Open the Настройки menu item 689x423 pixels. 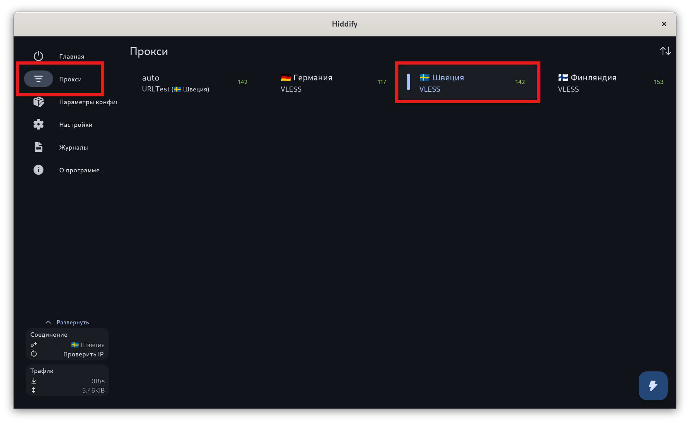[76, 125]
